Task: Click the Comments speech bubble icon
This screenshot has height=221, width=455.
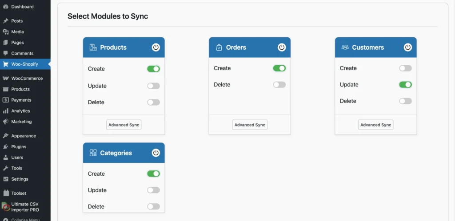Action: [x=5, y=53]
